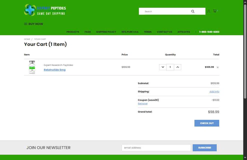Click the page vertical scrollbar thumb
Screen dimensions: 247x160
245,52
